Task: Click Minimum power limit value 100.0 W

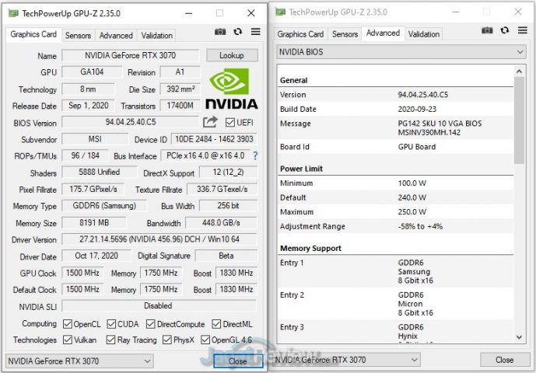Action: 412,183
